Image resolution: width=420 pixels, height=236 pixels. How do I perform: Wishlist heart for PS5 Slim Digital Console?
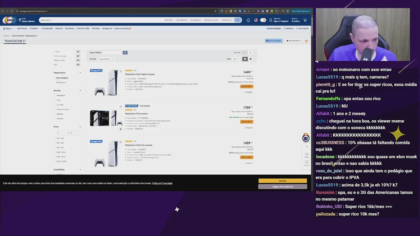tap(120, 71)
